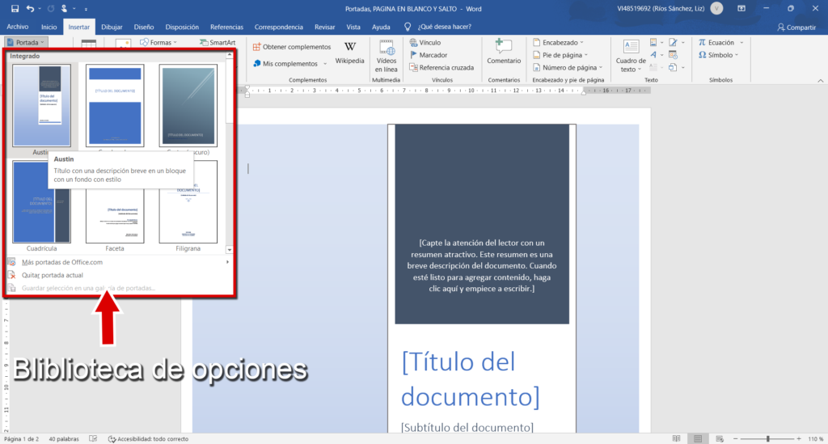828x444 pixels.
Task: Click the Marcador bookmark tool
Action: pos(432,55)
